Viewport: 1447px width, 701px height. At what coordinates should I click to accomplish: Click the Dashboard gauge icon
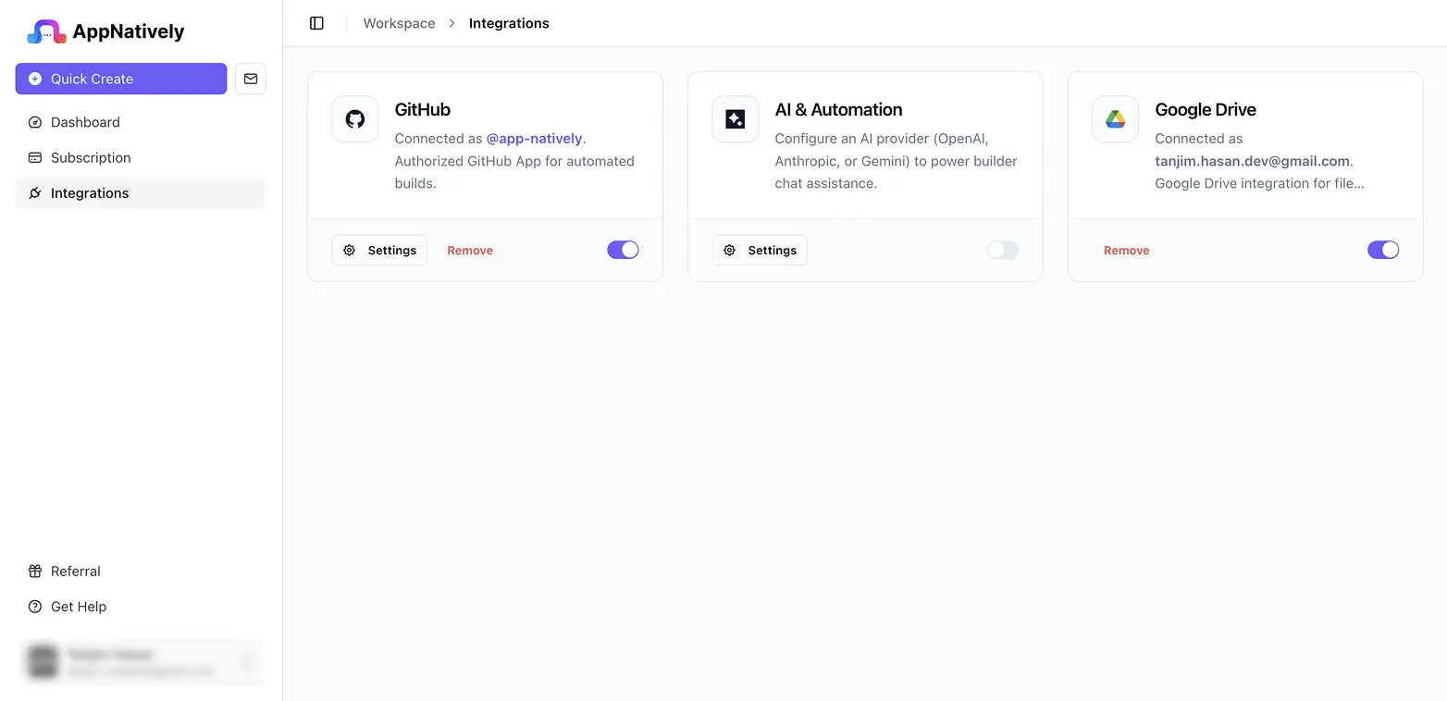(35, 122)
